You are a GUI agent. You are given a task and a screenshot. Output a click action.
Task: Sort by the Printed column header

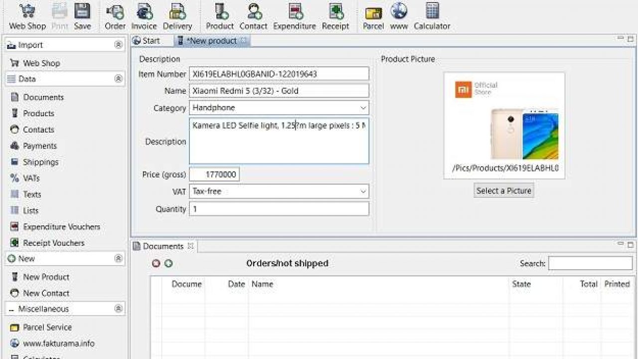[617, 284]
